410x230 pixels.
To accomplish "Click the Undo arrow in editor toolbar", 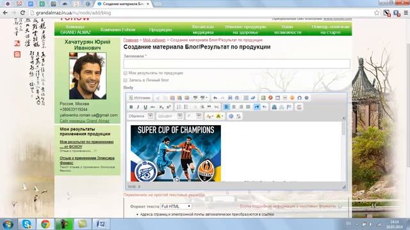I will (x=215, y=98).
